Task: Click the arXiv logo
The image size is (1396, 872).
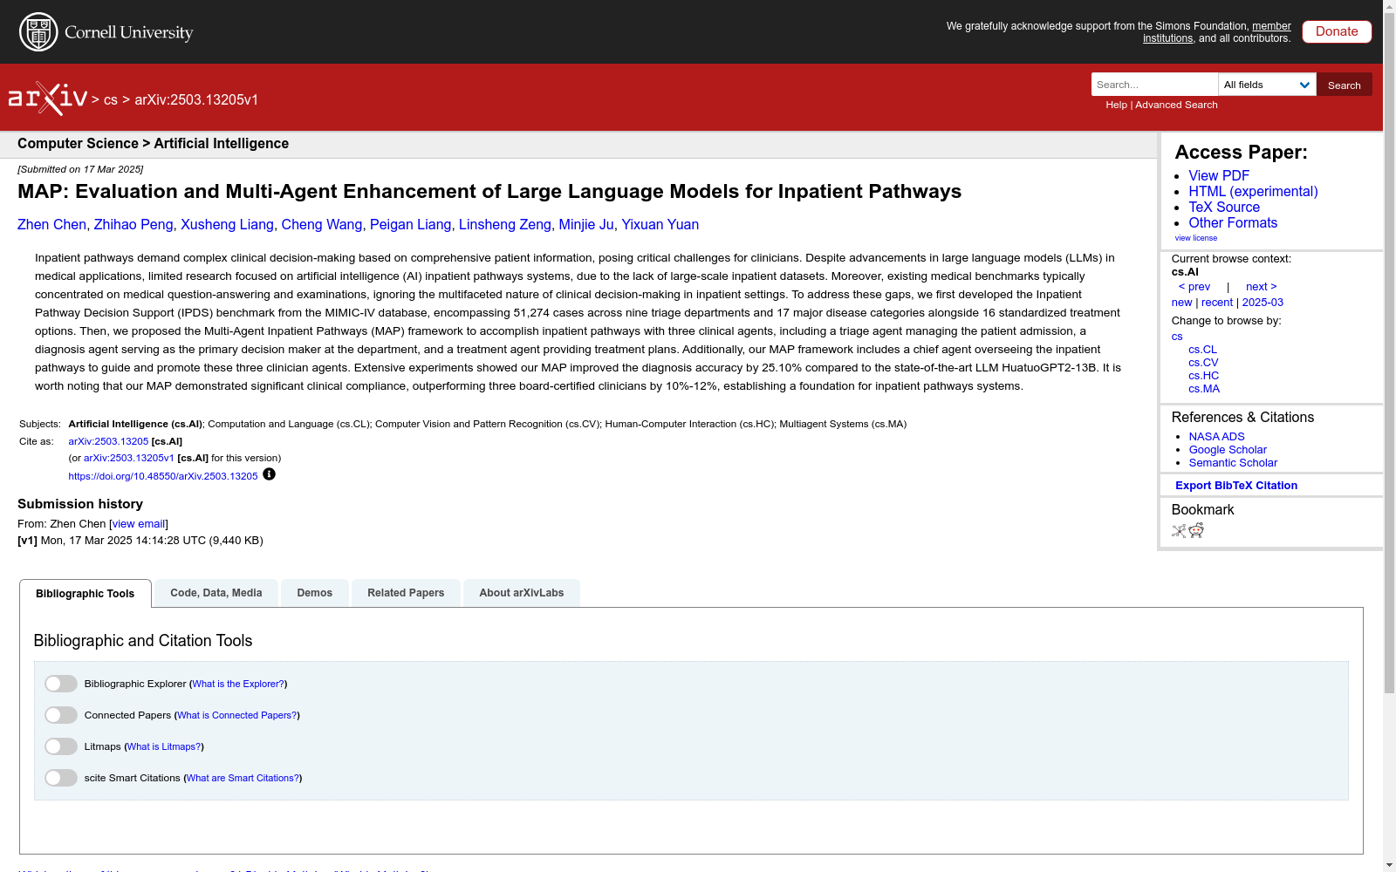Action: [x=48, y=99]
